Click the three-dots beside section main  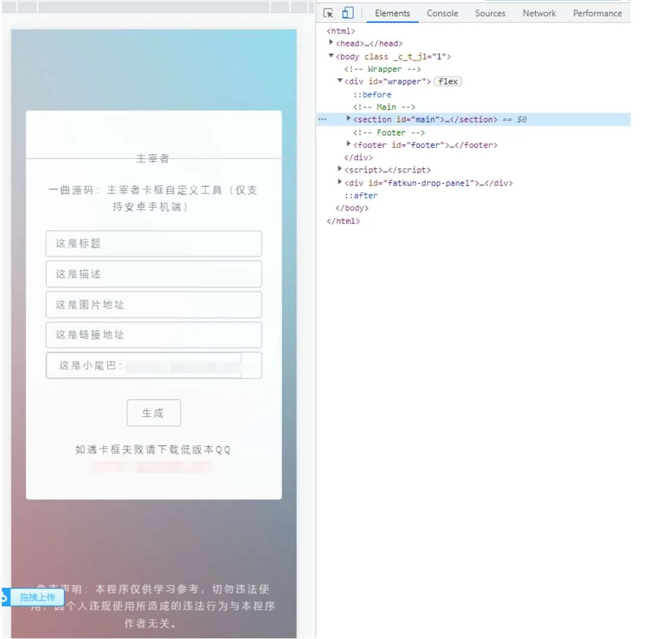(322, 120)
